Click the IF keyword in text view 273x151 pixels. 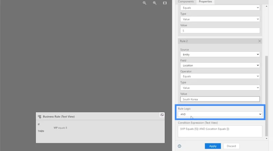tap(39, 124)
